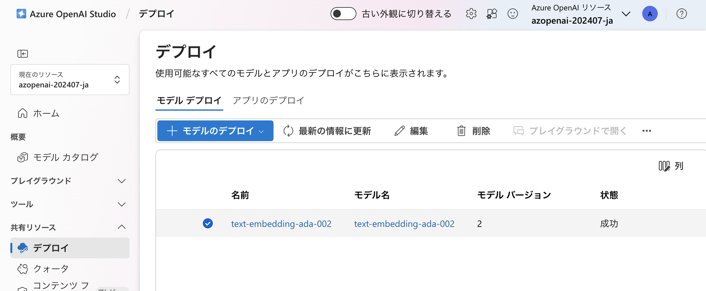The height and width of the screenshot is (291, 706).
Task: Switch to アプリのデプロイ tab
Action: (x=268, y=100)
